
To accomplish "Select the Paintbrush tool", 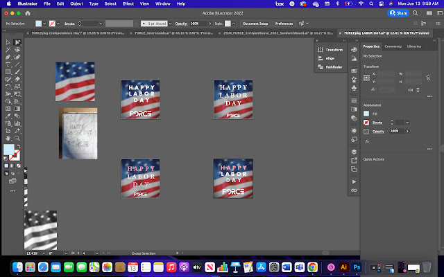I will 17,72.
